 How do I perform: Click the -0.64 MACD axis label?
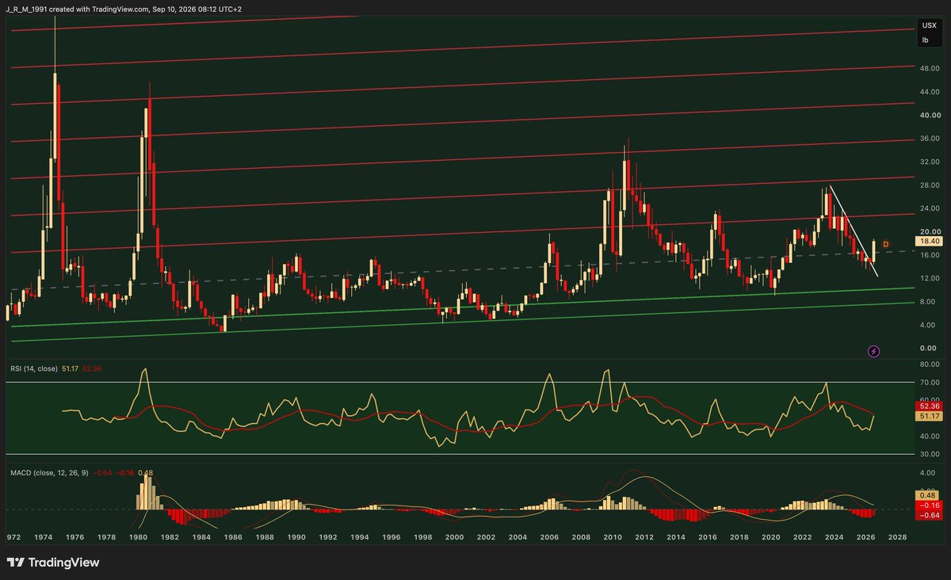pos(927,515)
